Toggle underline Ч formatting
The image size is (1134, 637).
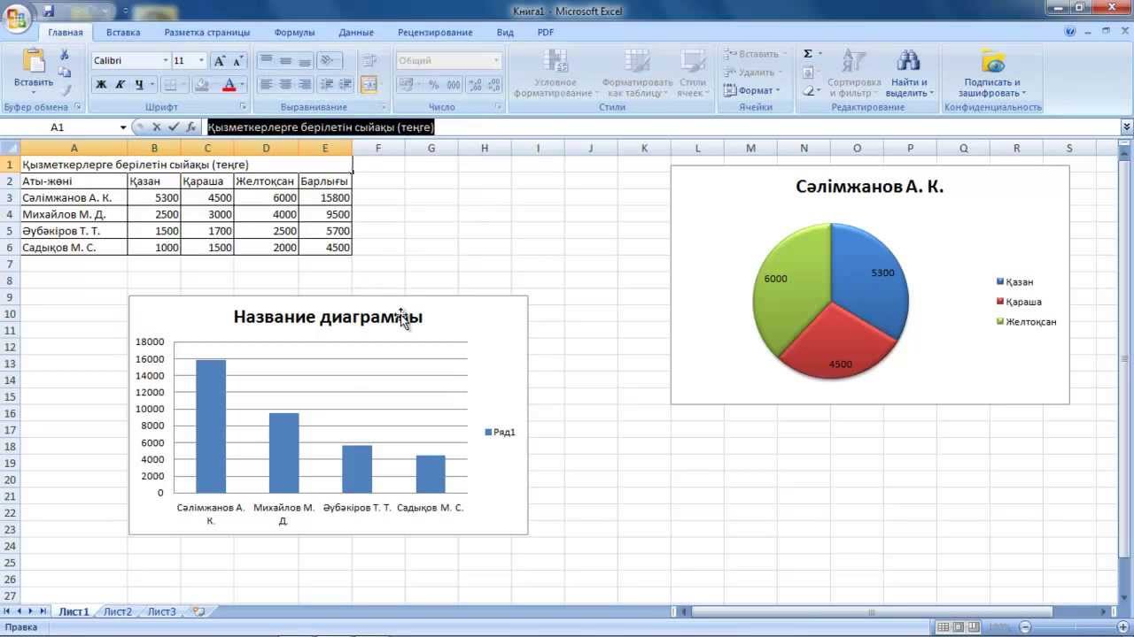pyautogui.click(x=139, y=85)
